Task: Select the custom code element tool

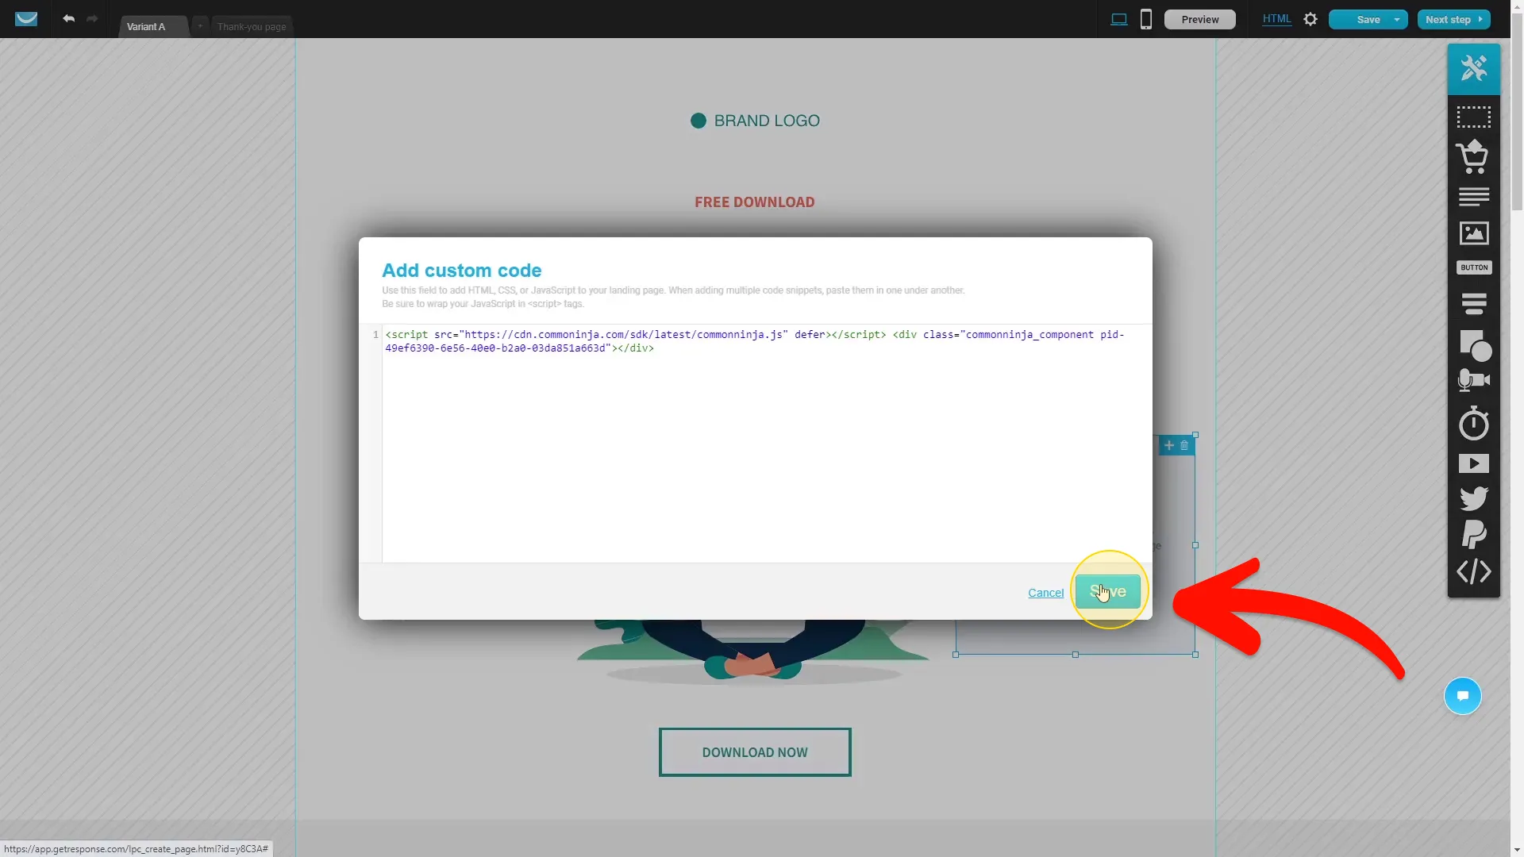Action: (1473, 571)
